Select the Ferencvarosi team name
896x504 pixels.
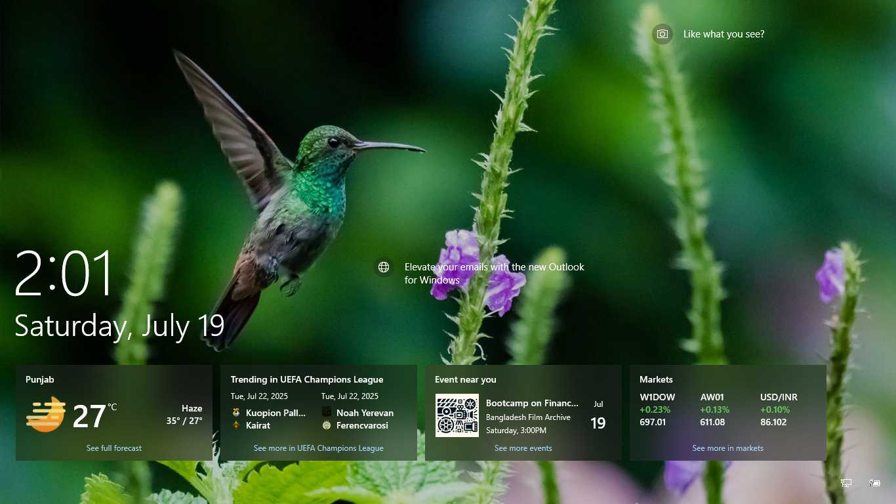[x=362, y=425]
